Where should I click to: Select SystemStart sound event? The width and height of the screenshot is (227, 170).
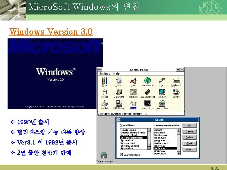pyautogui.click(x=134, y=148)
